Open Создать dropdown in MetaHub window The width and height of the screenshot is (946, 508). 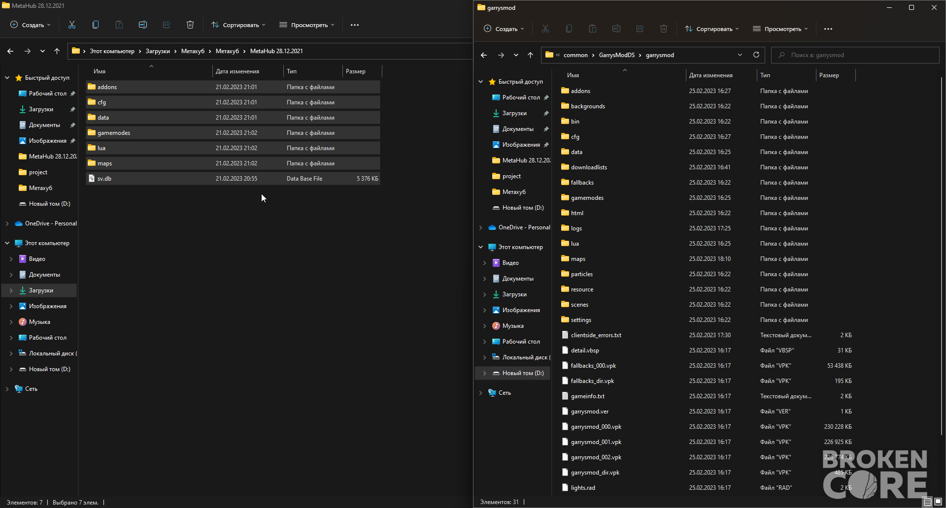point(31,25)
